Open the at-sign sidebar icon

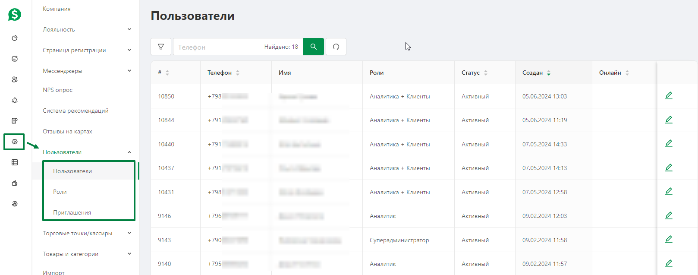tap(15, 204)
